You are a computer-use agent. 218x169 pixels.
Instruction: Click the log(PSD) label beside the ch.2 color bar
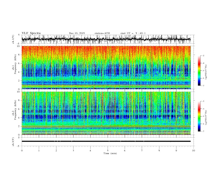[x=206, y=118]
